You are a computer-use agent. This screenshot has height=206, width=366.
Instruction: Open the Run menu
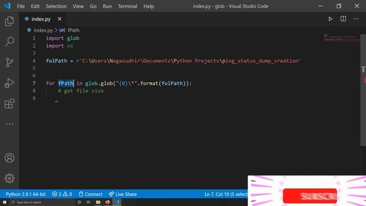point(107,6)
